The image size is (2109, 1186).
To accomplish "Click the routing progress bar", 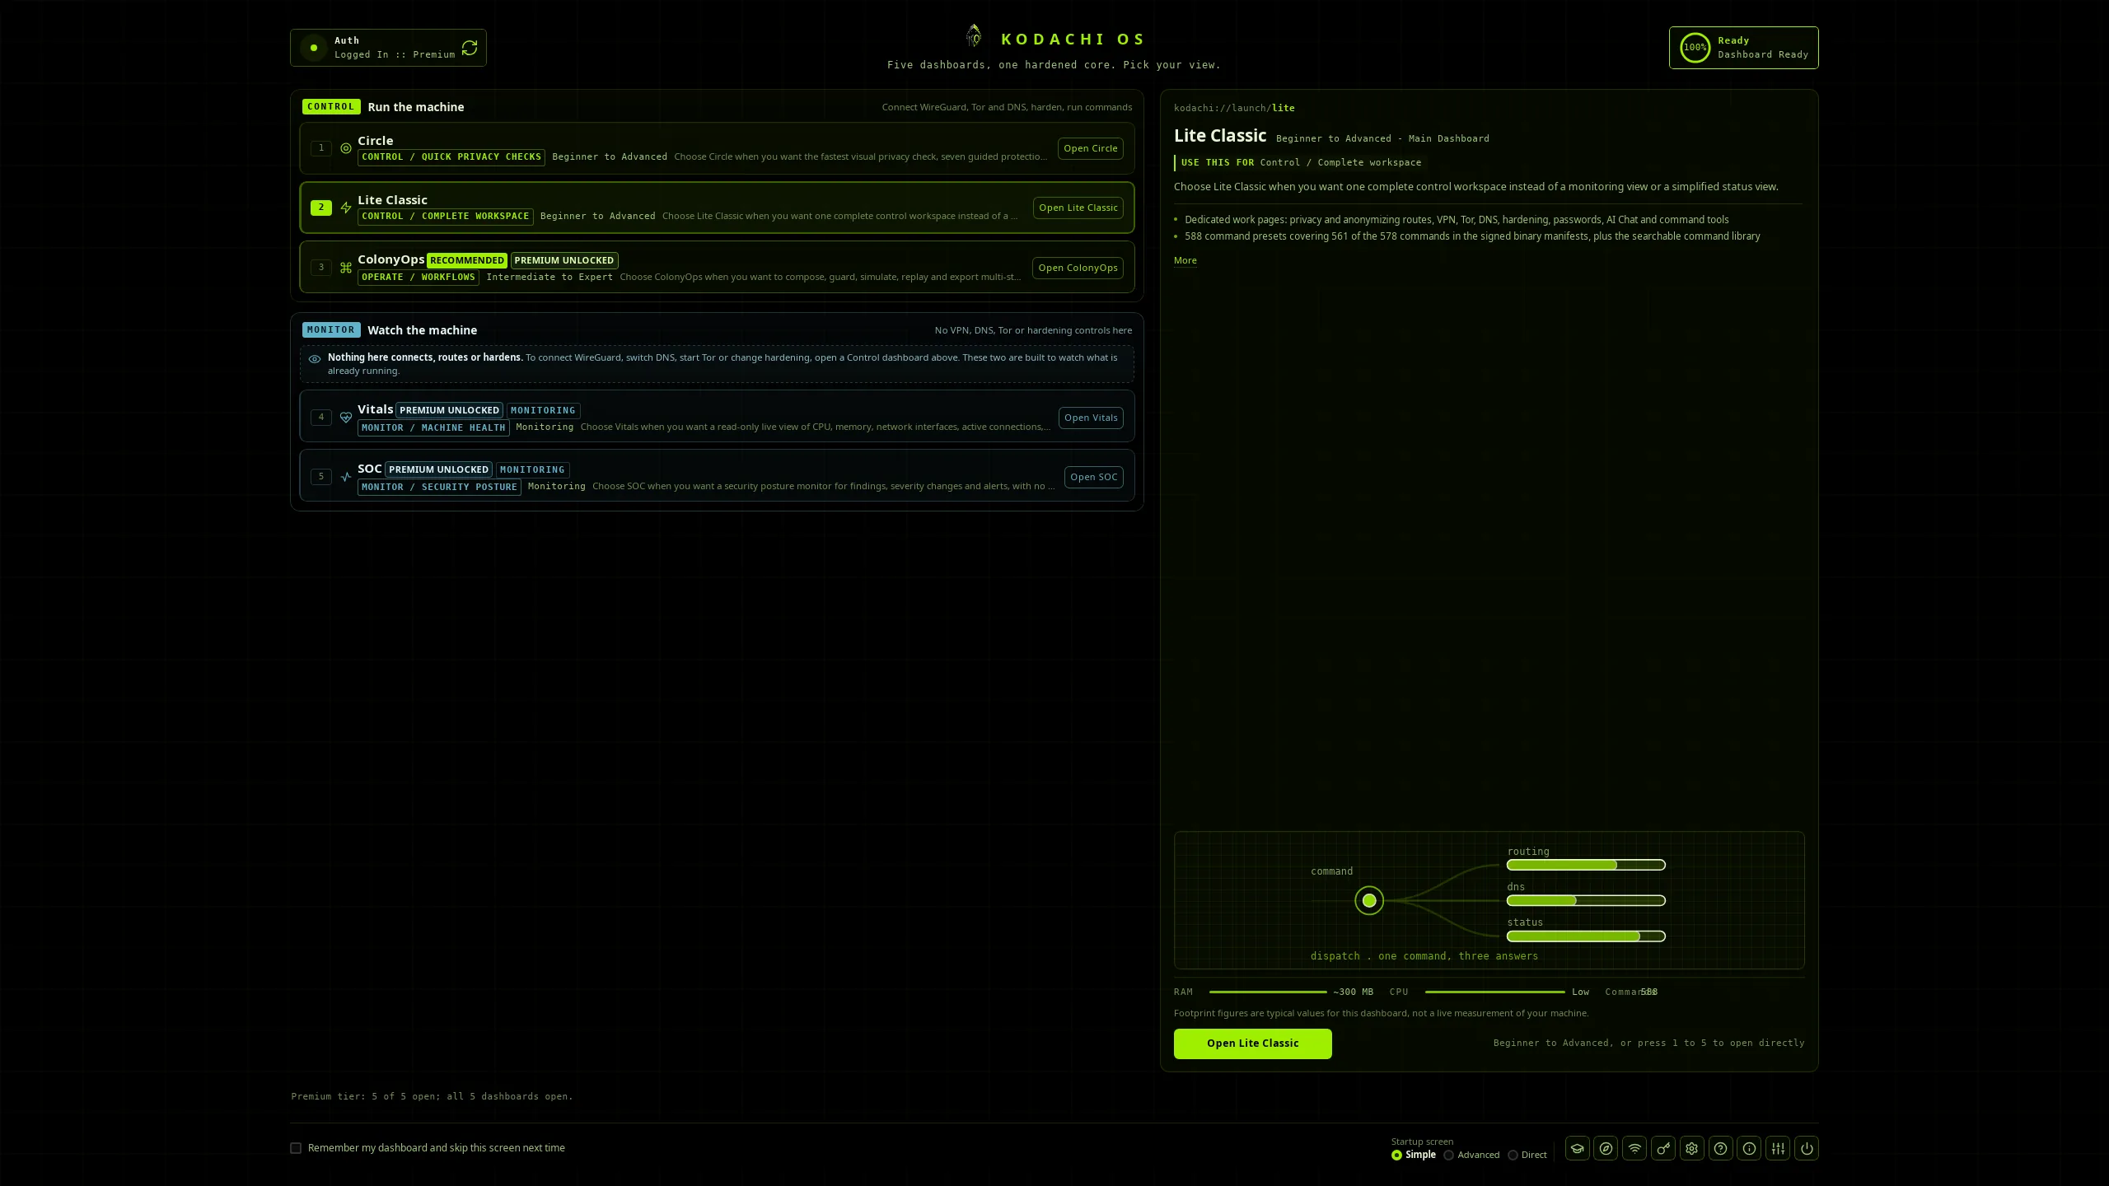I will pos(1586,865).
